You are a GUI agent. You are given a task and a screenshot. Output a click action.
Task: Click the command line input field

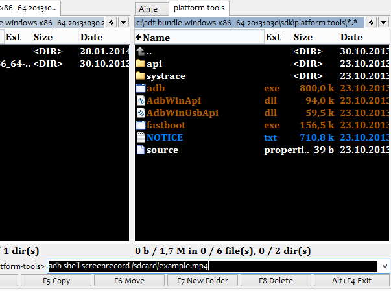click(213, 266)
